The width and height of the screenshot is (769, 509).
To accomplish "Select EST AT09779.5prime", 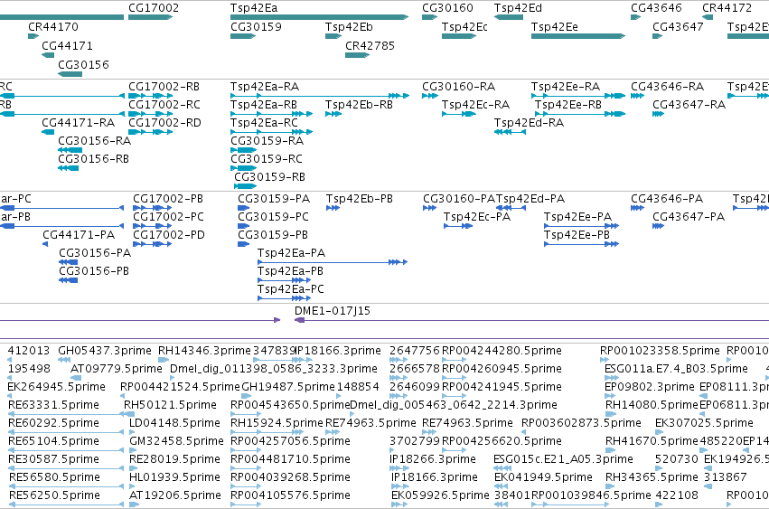I will tap(117, 369).
